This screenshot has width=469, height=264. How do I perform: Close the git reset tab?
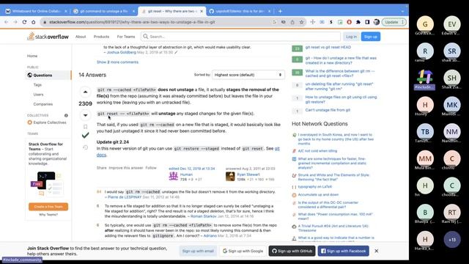click(202, 11)
